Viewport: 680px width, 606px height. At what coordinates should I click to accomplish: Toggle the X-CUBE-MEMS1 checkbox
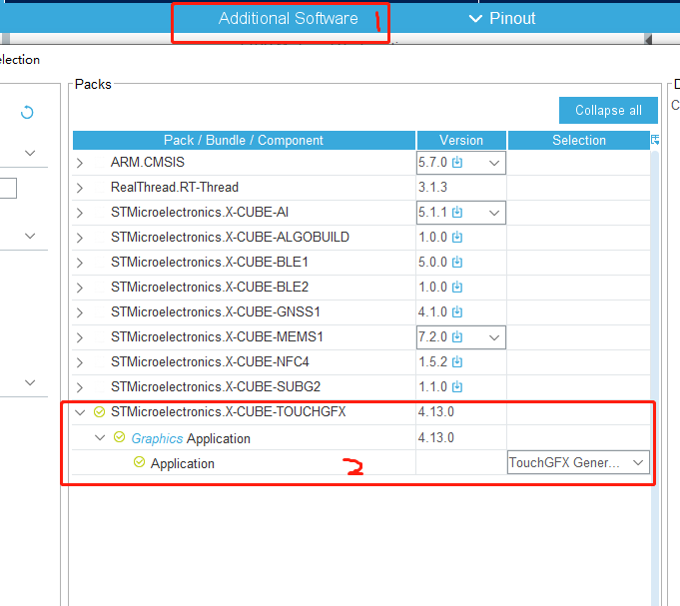(x=100, y=337)
